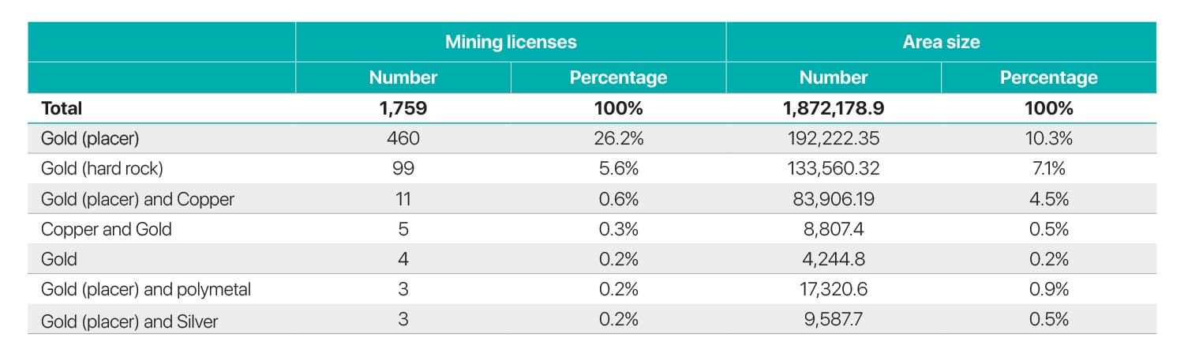This screenshot has height=357, width=1184.
Task: Click the 'Area size' header cell
Action: tap(941, 43)
